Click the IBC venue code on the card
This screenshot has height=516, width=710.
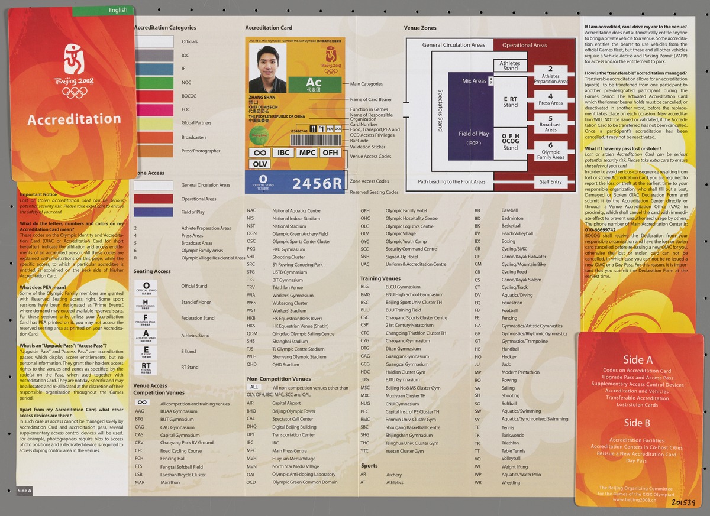[x=284, y=152]
